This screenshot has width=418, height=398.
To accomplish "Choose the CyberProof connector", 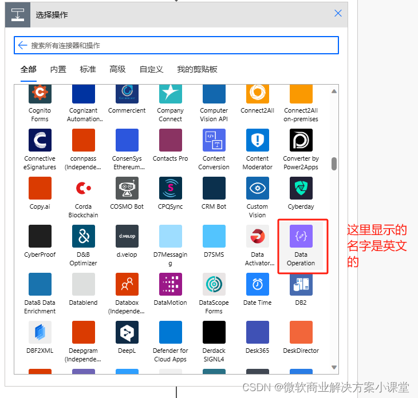I will pos(40,236).
